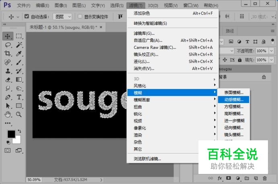Screen dimensions: 278x184
Task: Click the foreground black color swatch
Action: point(11,134)
